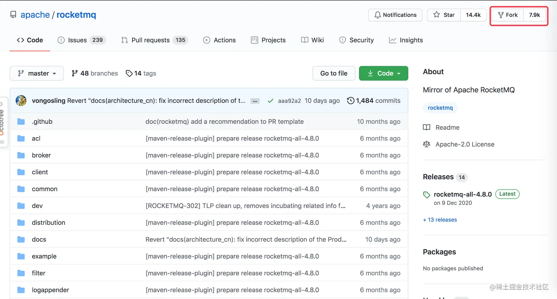Click the logappender folder icon
The image size is (557, 299).
(x=21, y=290)
